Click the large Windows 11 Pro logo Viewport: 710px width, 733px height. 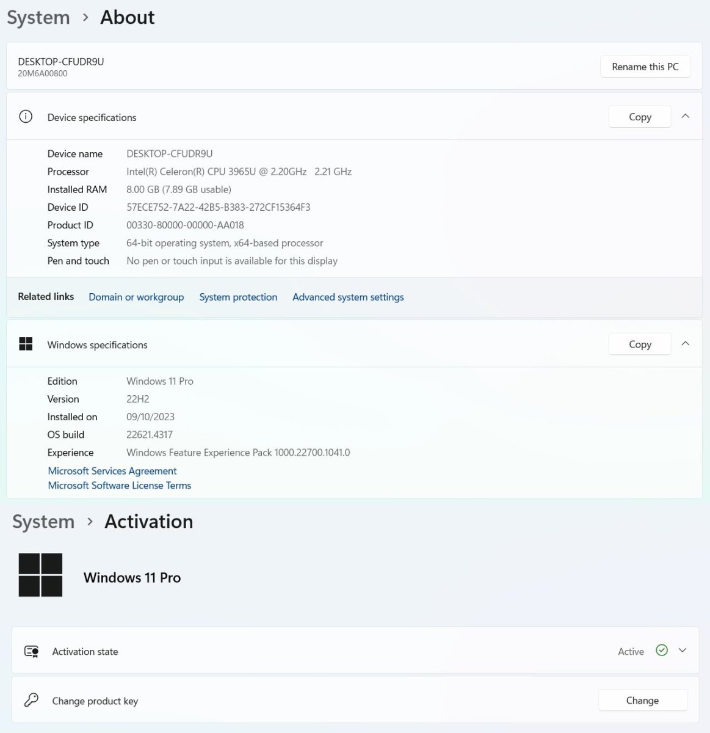click(x=40, y=575)
